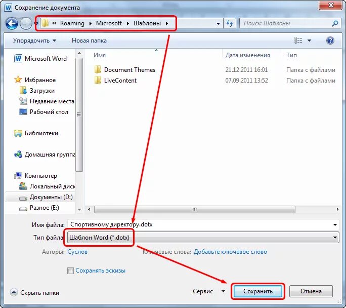Click the Компьютер icon

18,175
